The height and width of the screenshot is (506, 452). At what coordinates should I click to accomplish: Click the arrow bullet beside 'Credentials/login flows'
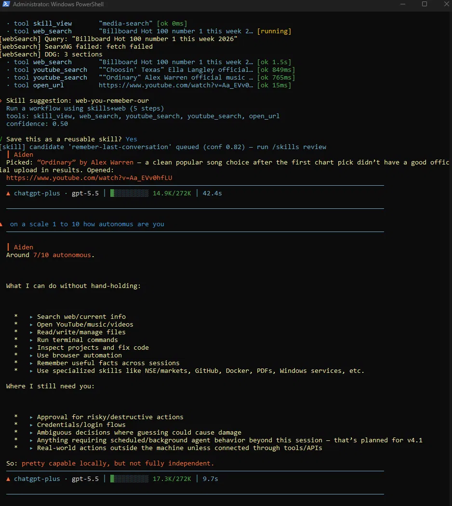(31, 425)
